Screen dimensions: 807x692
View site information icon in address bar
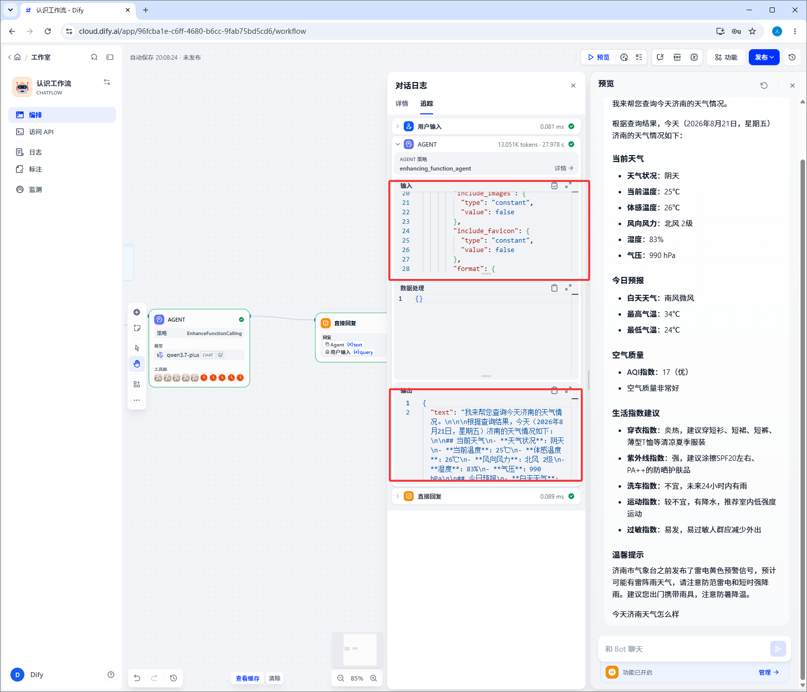pos(69,31)
